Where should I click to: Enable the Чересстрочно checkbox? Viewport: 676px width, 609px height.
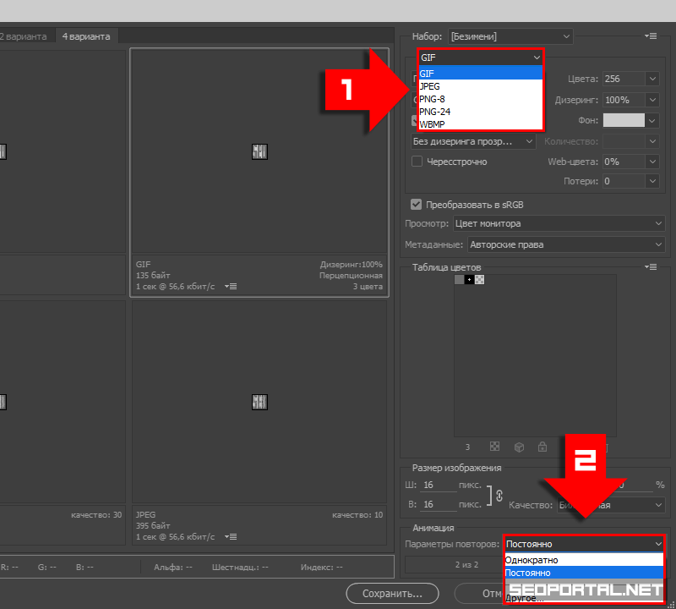[417, 162]
